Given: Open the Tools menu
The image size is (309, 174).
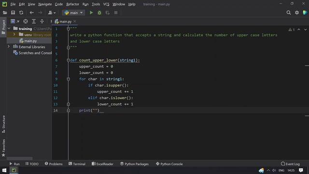Looking at the screenshot, I should 96,4.
